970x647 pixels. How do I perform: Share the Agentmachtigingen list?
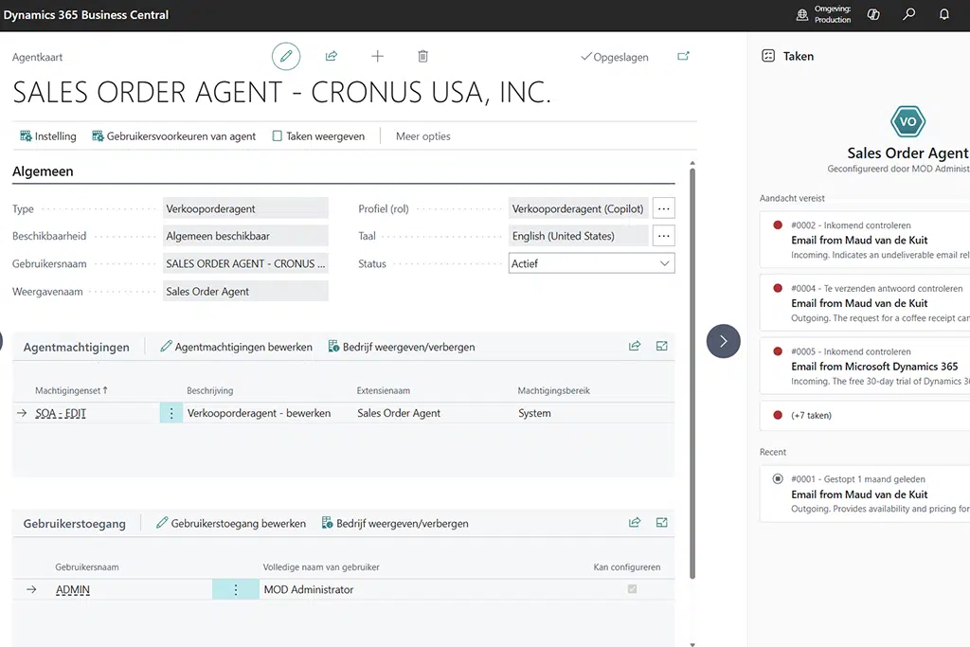(635, 347)
